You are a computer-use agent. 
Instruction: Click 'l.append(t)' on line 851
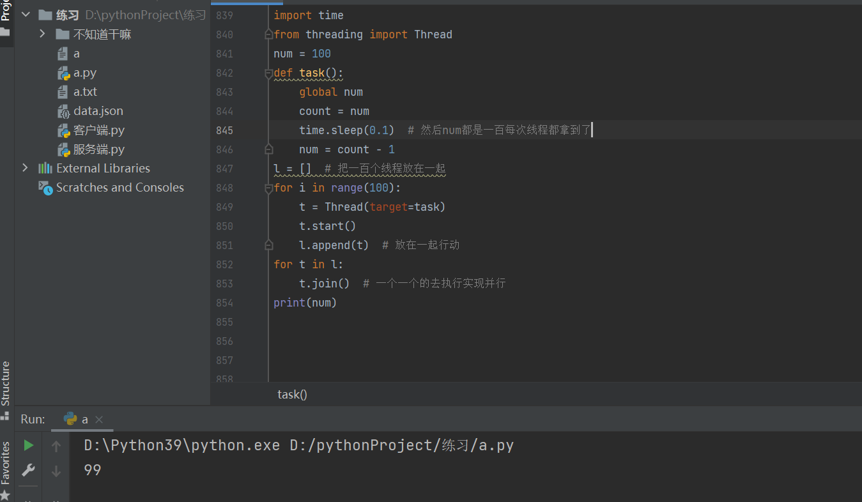(x=334, y=245)
